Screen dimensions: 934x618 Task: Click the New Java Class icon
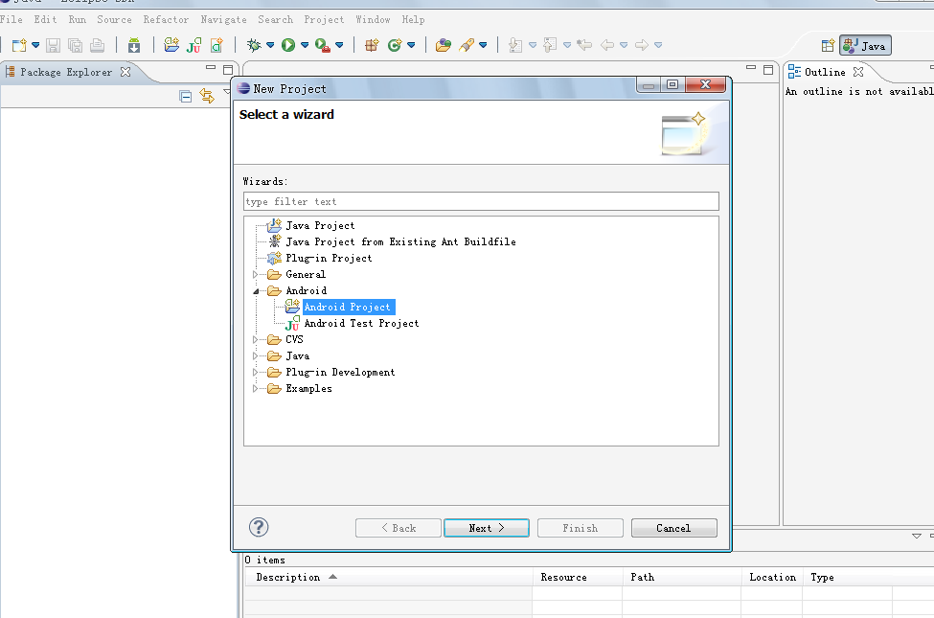click(395, 45)
